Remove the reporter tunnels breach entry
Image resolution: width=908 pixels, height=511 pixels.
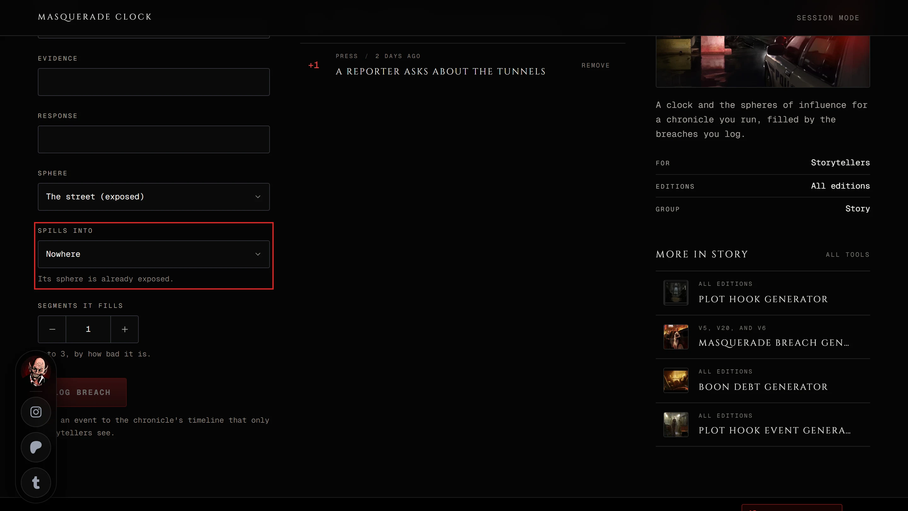point(595,66)
